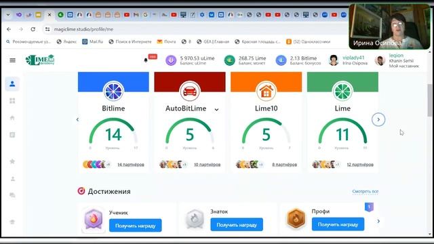434x244 pixels.
Task: Click the Профи achievement badge
Action: [x=296, y=218]
